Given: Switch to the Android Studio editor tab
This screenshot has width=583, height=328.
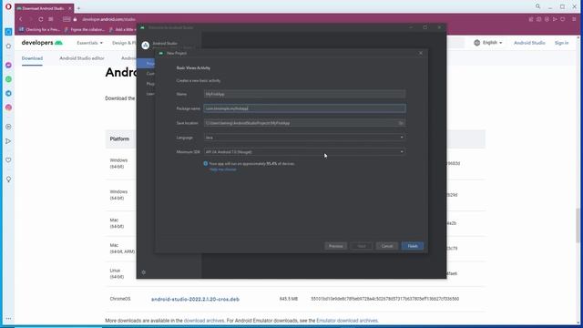Looking at the screenshot, I should (82, 58).
